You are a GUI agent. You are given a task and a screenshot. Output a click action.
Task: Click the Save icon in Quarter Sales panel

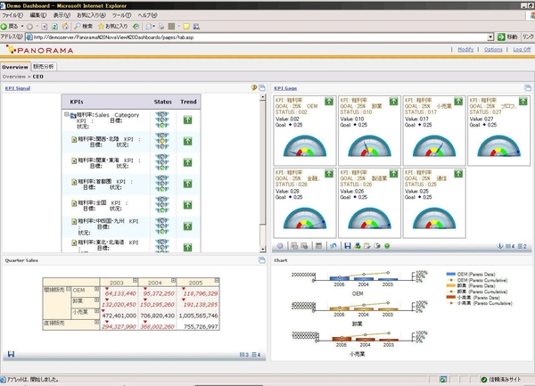[11, 354]
